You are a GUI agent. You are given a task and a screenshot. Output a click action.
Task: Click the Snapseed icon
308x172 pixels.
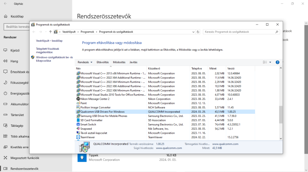(x=78, y=129)
